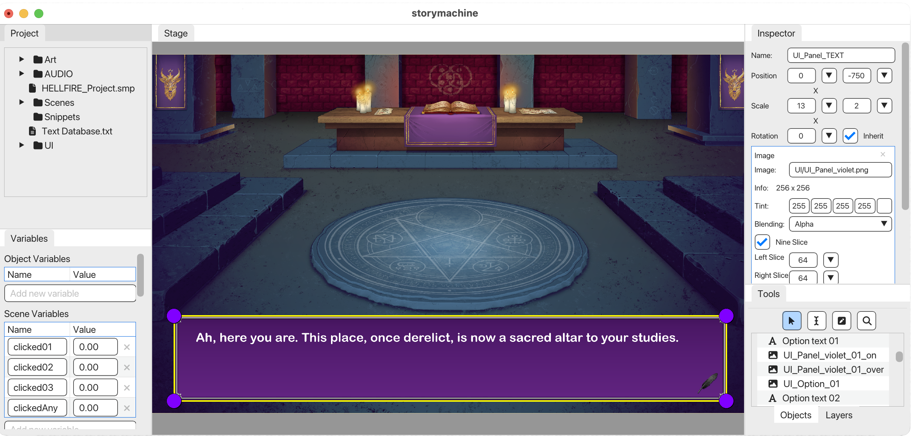Click the Stage tab
The width and height of the screenshot is (915, 439).
click(x=175, y=33)
